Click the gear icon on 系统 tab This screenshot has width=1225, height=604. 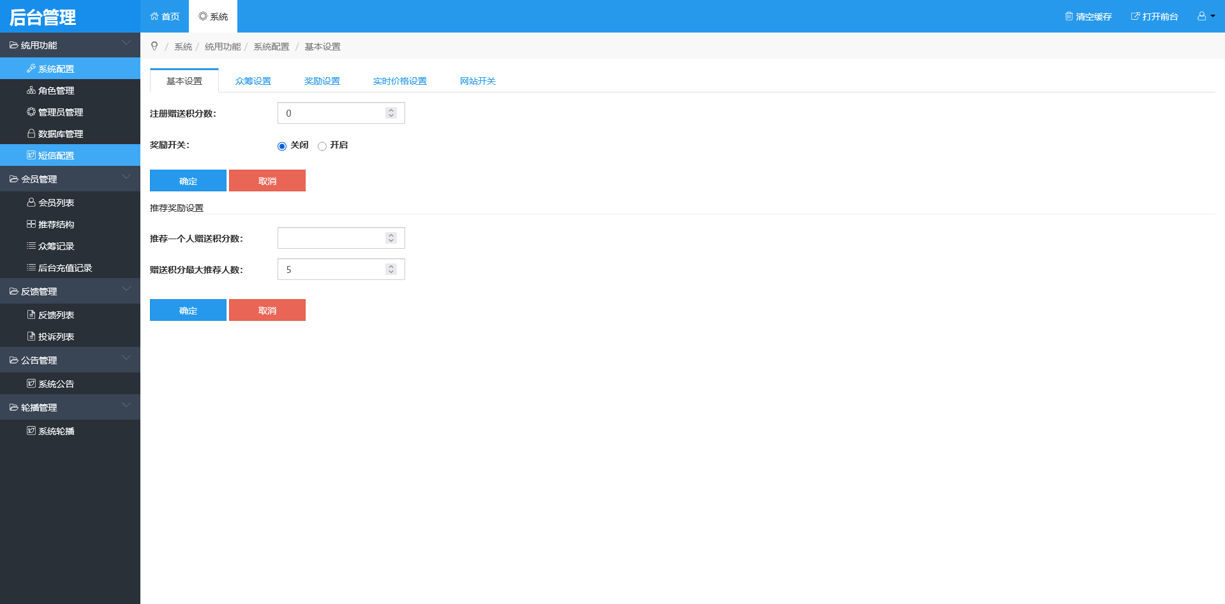[203, 16]
